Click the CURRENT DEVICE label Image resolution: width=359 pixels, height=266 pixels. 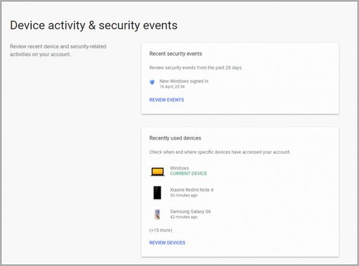coord(189,174)
